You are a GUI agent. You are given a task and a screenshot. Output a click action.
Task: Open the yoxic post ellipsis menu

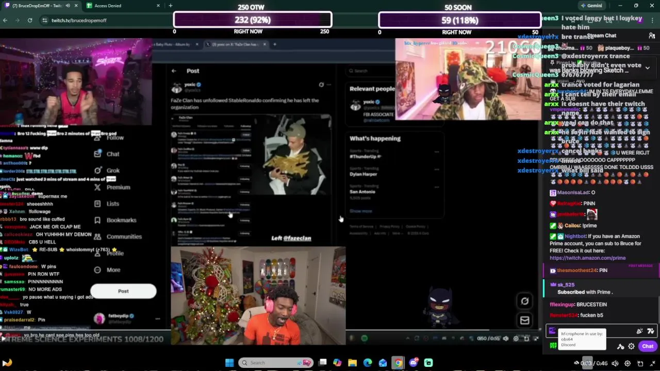(329, 85)
